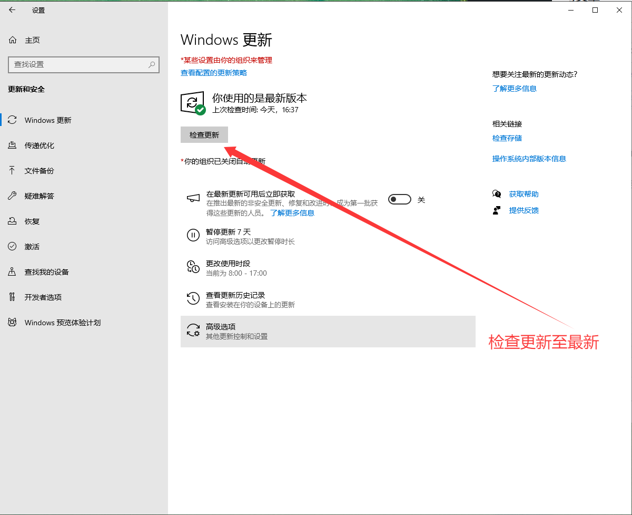632x515 pixels.
Task: Select Activation (激活) in the sidebar
Action: coord(32,247)
